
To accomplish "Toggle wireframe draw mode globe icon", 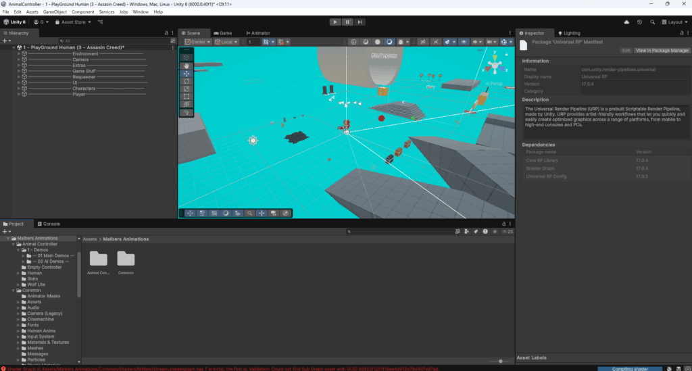I will [x=353, y=42].
